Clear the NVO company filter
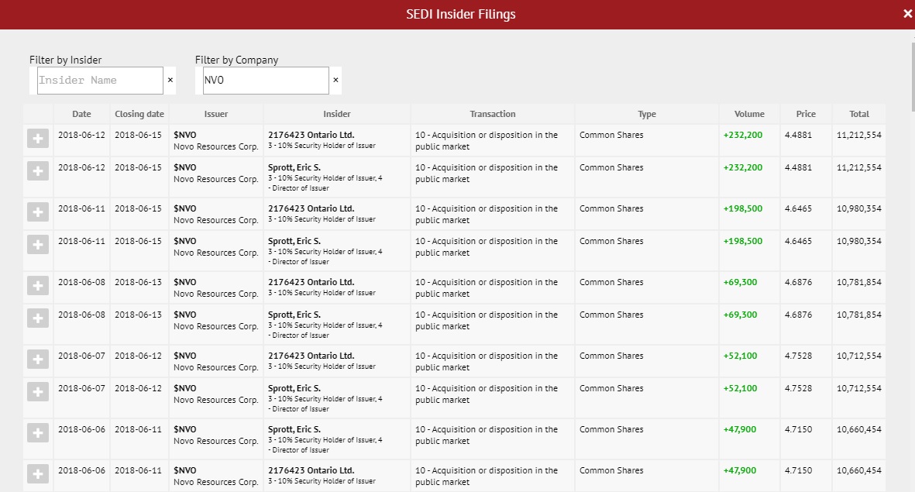Screen dimensions: 915x492 click(x=335, y=80)
